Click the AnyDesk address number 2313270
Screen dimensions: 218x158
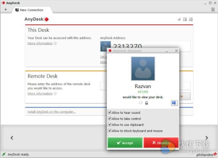click(x=127, y=46)
